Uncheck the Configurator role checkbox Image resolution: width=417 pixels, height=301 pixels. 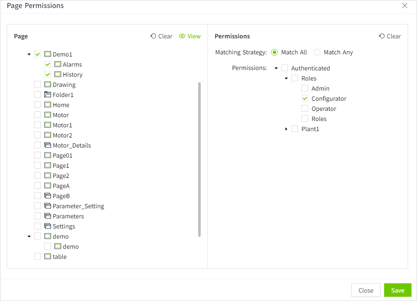305,99
